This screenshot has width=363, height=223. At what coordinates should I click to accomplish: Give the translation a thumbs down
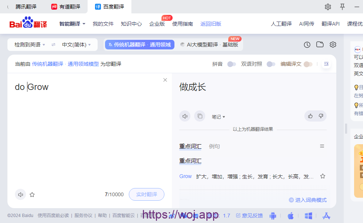321,116
